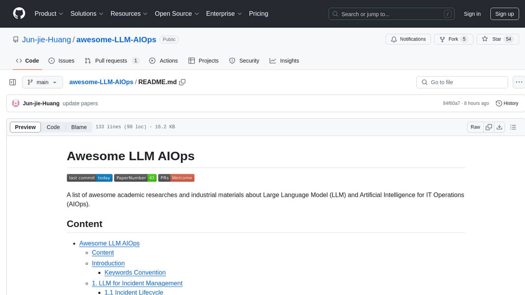Click the Sign up button
This screenshot has height=295, width=525.
505,14
